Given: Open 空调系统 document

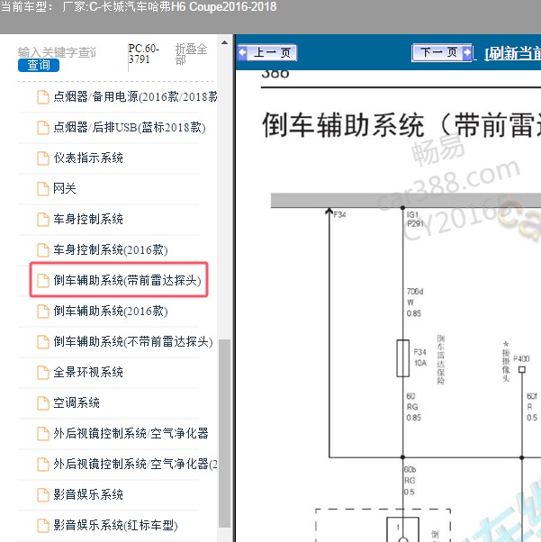Looking at the screenshot, I should (77, 402).
